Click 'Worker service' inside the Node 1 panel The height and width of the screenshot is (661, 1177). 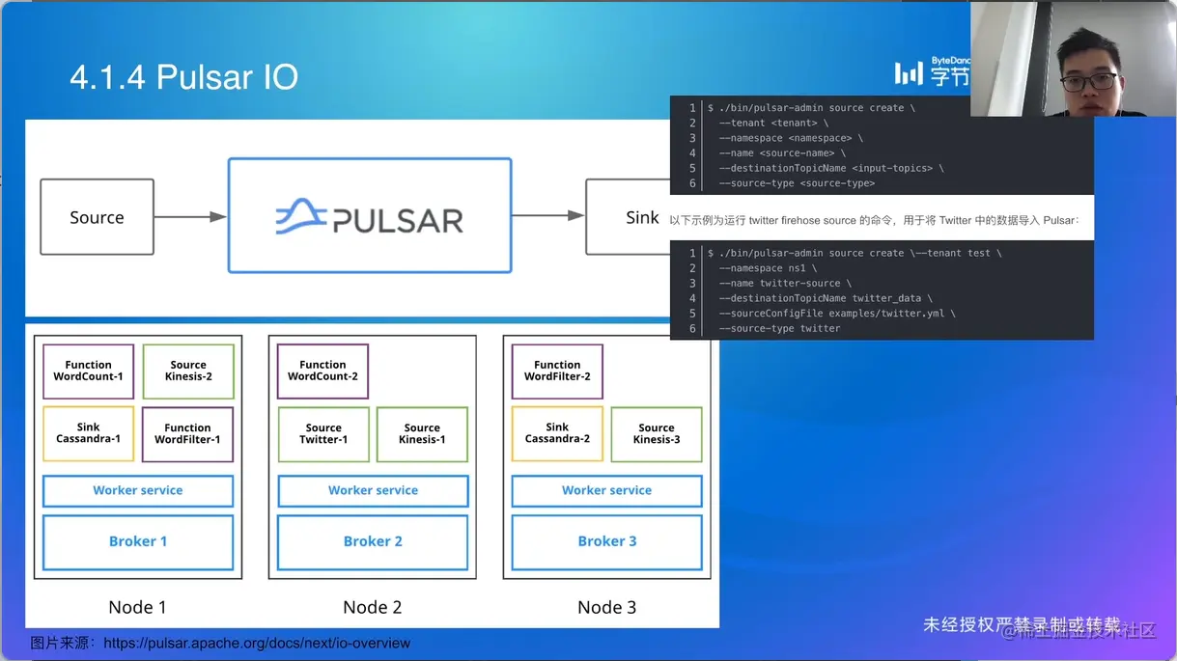pos(138,490)
